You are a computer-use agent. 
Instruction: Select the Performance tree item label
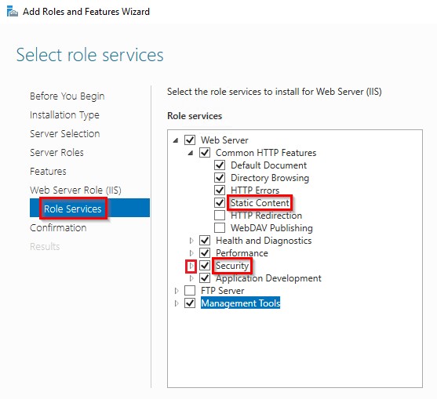(242, 253)
